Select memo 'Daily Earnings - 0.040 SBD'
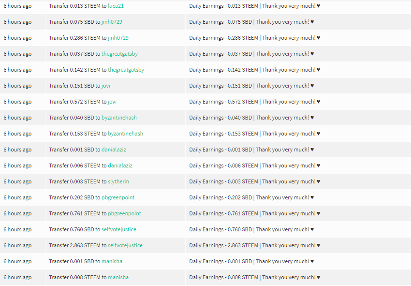The image size is (411, 286). tap(220, 118)
